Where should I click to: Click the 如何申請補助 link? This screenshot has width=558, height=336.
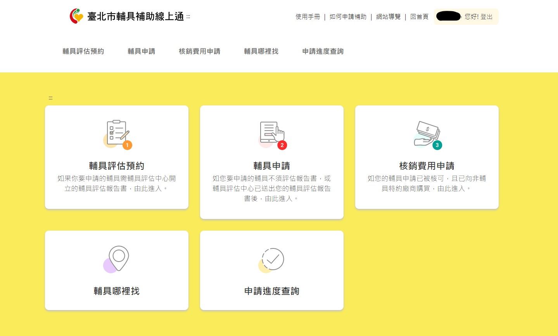348,17
